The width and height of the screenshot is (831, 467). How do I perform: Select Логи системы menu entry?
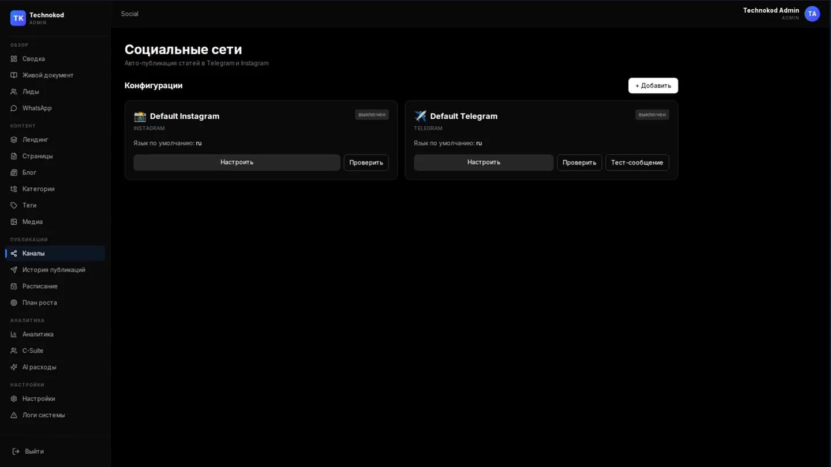tap(55, 415)
